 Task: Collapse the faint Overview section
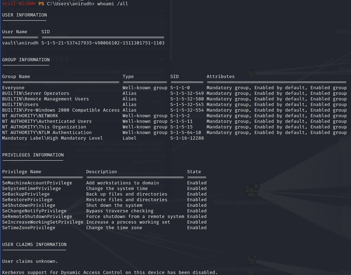point(161,11)
